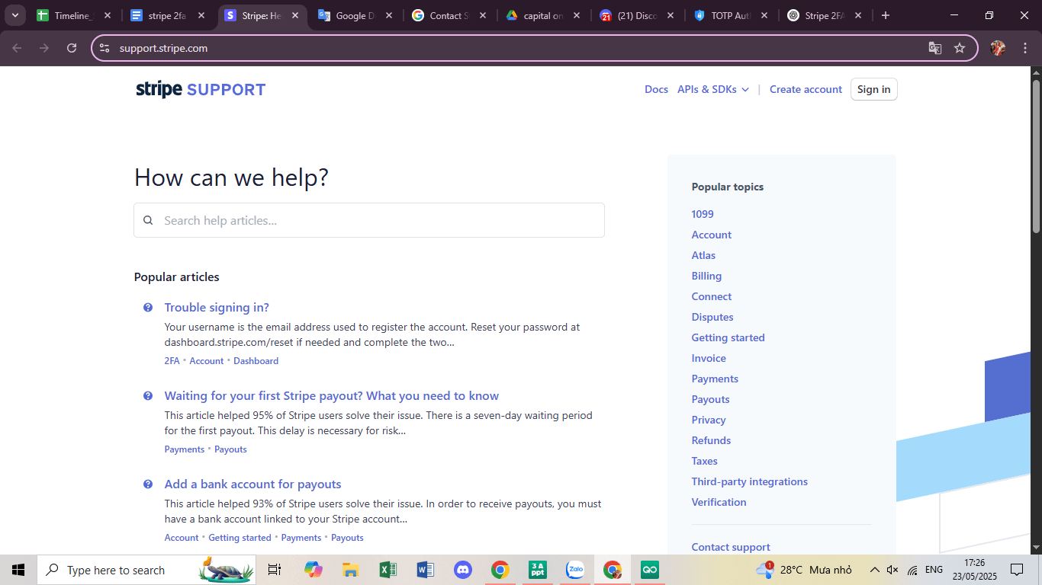Viewport: 1042px width, 585px height.
Task: Open File Explorer from taskbar
Action: [350, 570]
